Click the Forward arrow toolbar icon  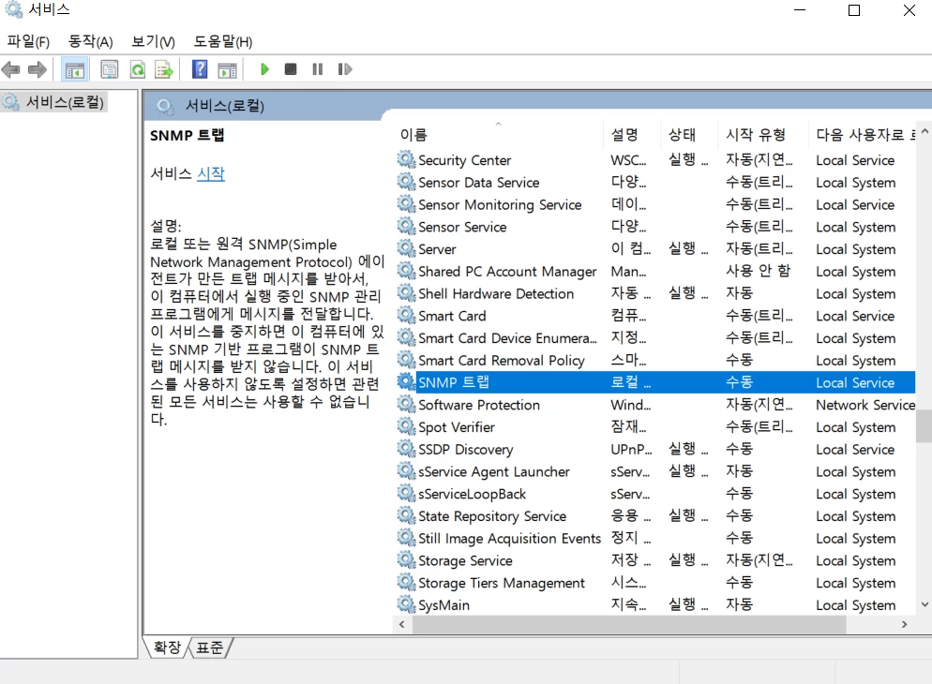37,69
